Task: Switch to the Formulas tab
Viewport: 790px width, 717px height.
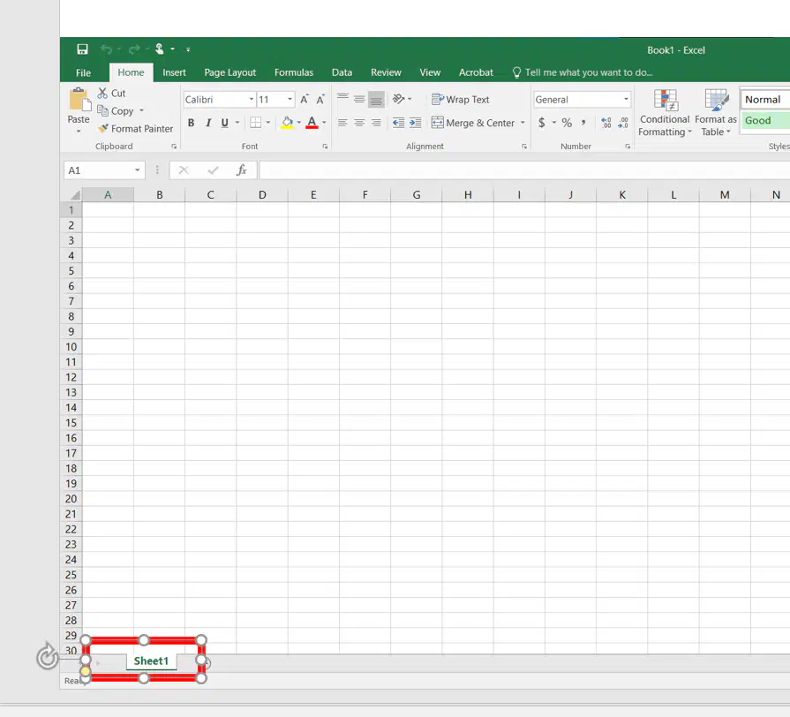Action: pos(294,72)
